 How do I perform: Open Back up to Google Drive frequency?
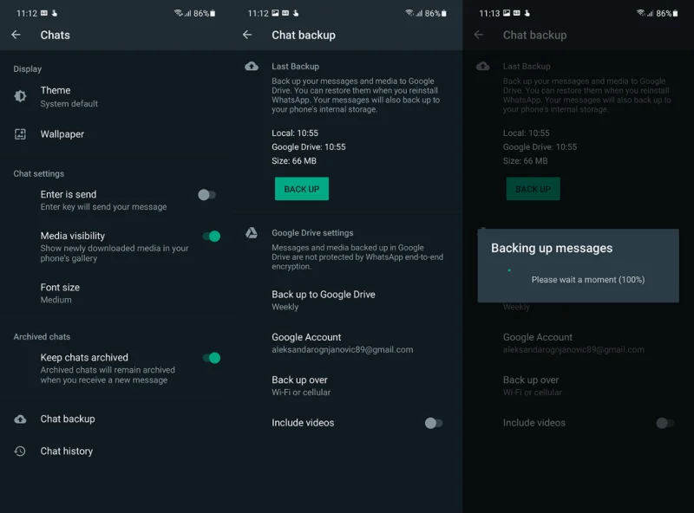[x=347, y=300]
